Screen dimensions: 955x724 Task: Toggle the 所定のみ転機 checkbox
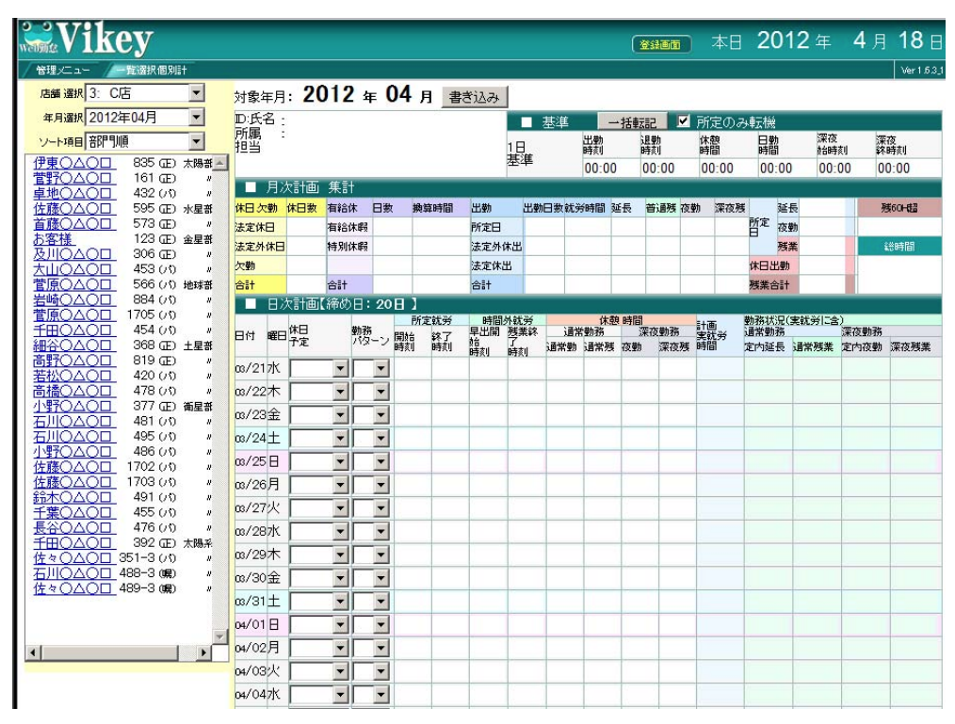pyautogui.click(x=685, y=122)
